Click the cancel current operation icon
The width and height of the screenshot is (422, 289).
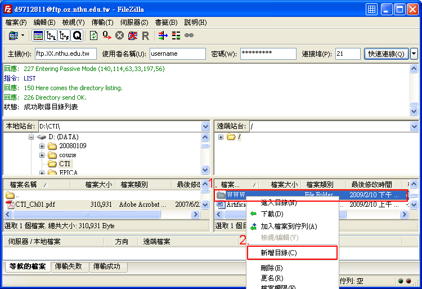pos(119,35)
